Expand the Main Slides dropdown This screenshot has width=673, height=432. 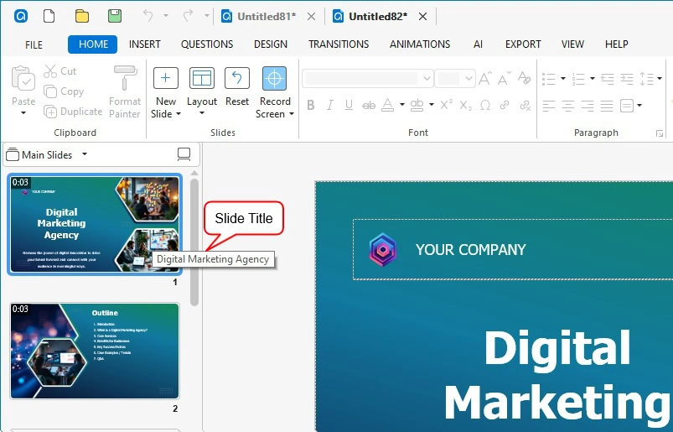[x=84, y=155]
